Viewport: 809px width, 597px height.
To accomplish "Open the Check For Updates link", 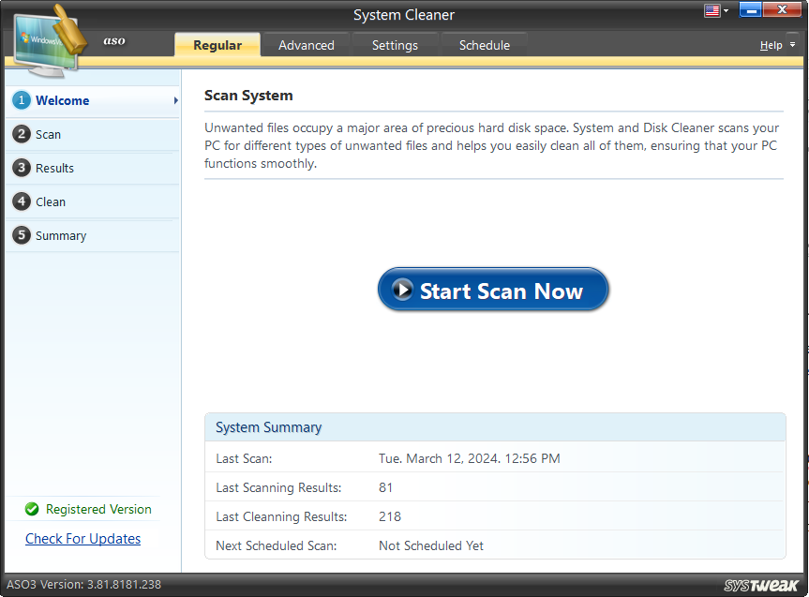I will (x=82, y=538).
